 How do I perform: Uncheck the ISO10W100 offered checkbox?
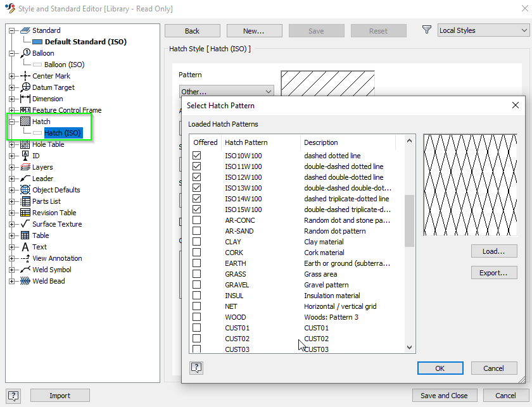tap(196, 155)
